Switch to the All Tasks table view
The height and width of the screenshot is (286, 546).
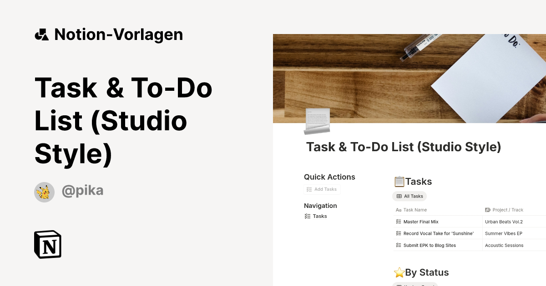pyautogui.click(x=409, y=196)
